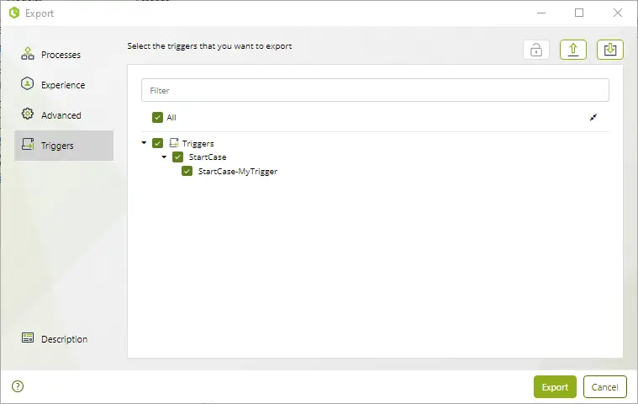Click the Triggers folder icon in tree
The width and height of the screenshot is (638, 404).
tap(174, 143)
